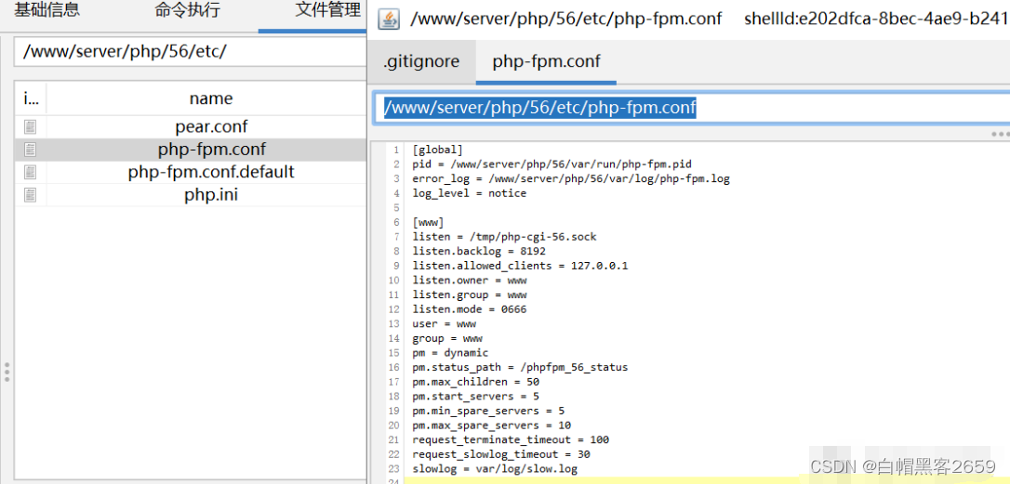
Task: Click the slowlog = var/log/slow.log line
Action: click(x=495, y=469)
